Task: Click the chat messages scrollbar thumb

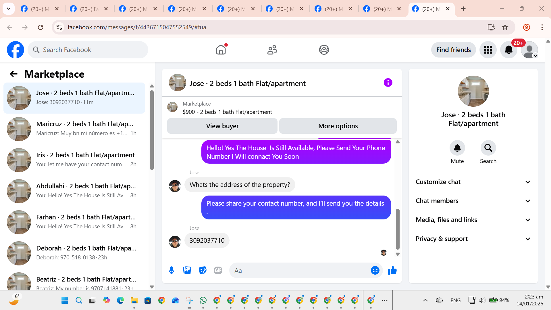Action: pos(398,229)
